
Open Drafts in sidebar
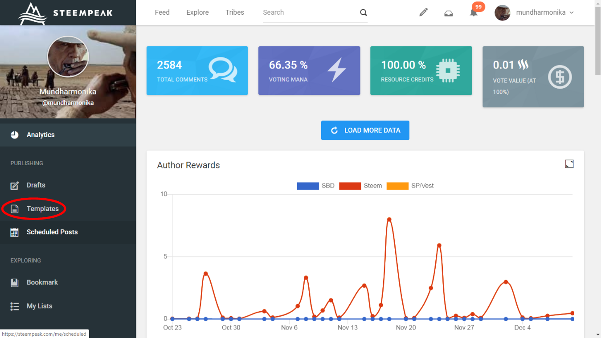point(68,185)
